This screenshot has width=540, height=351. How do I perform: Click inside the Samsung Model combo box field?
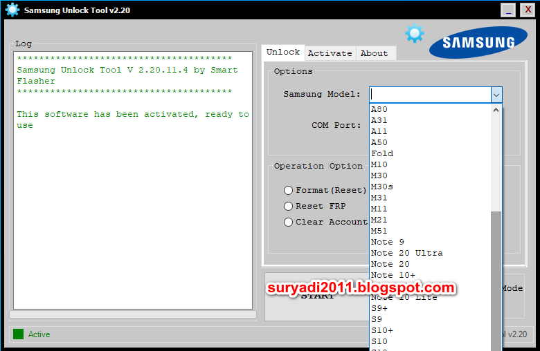tap(430, 95)
